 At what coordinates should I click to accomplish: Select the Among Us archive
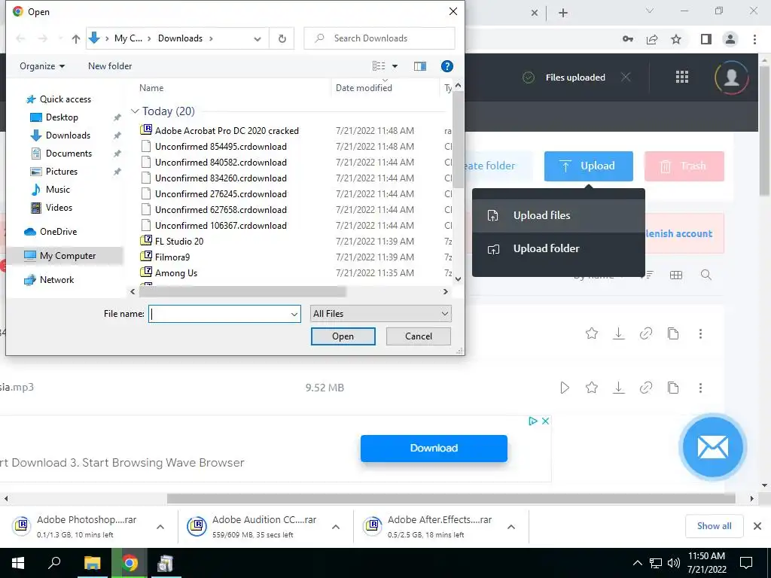(176, 272)
